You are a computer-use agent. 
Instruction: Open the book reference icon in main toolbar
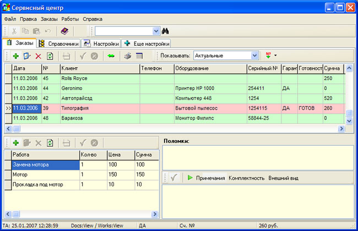pyautogui.click(x=64, y=31)
